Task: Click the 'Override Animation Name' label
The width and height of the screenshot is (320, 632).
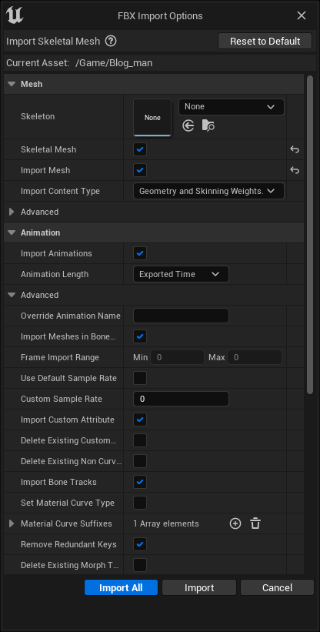Action: click(x=71, y=316)
